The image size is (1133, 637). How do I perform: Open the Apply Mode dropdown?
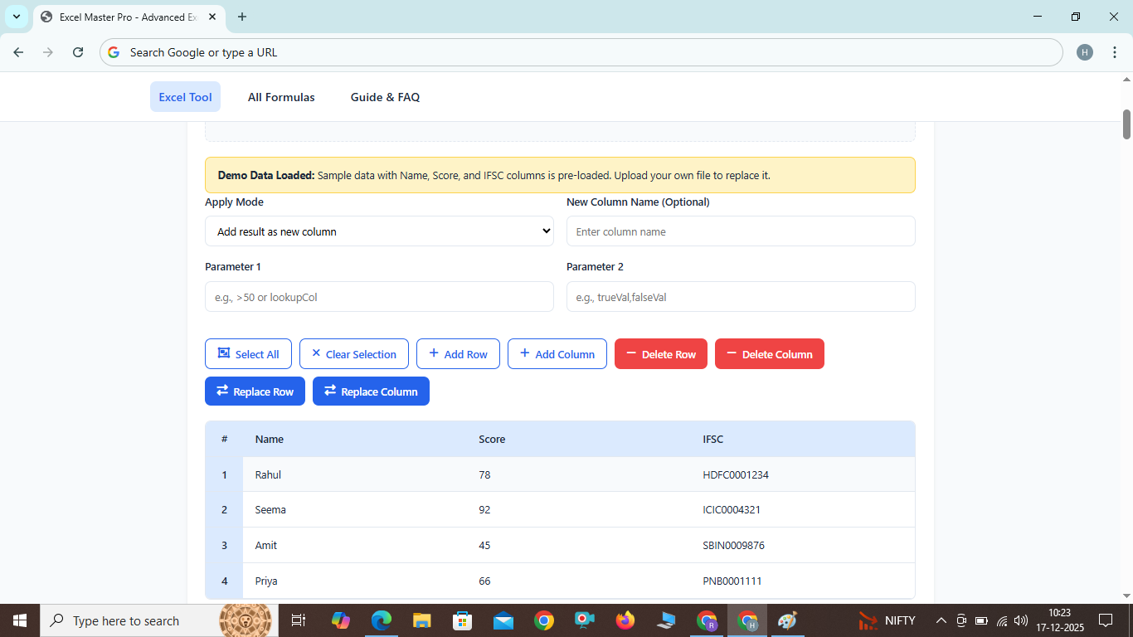click(x=378, y=231)
